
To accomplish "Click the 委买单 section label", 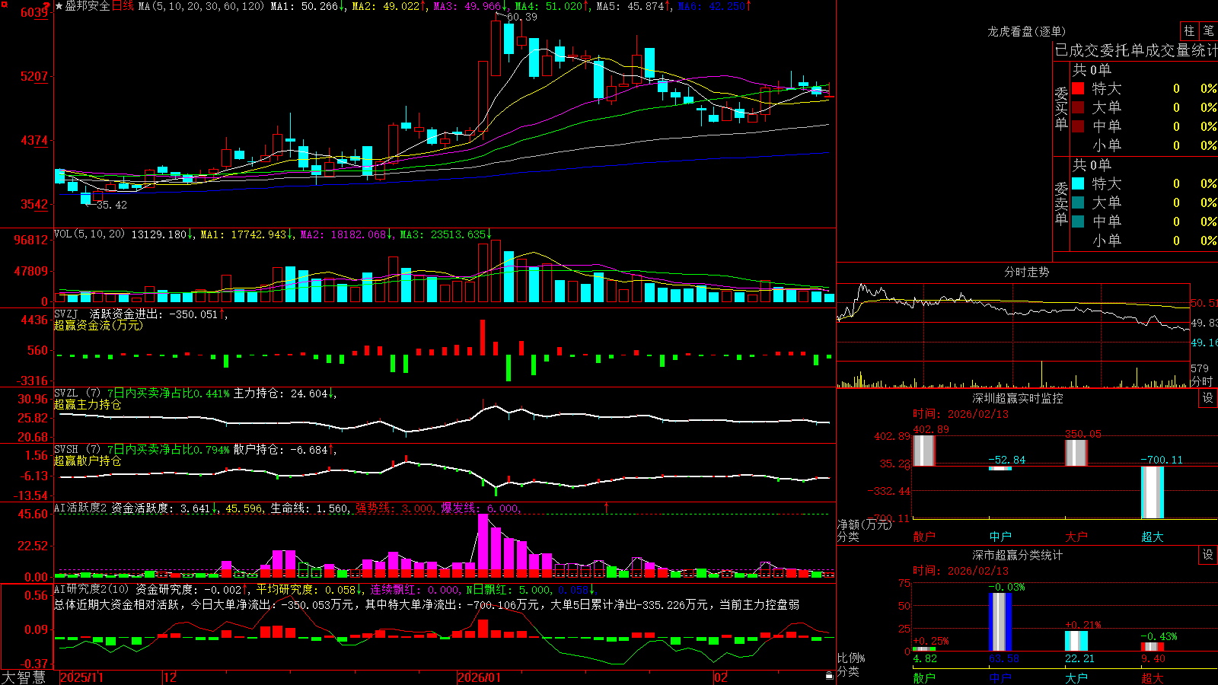I will pyautogui.click(x=1061, y=108).
